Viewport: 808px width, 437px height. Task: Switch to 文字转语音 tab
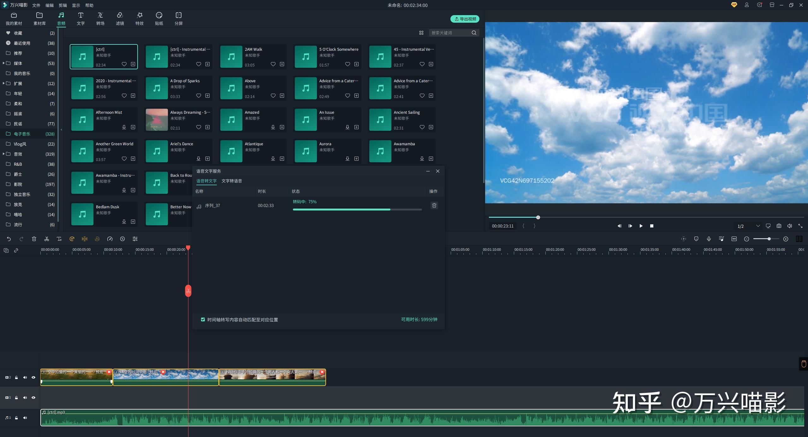click(232, 181)
